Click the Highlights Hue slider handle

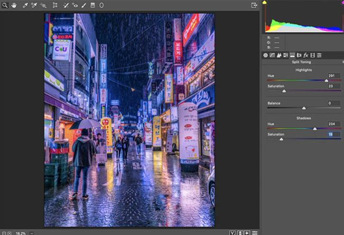coord(327,81)
